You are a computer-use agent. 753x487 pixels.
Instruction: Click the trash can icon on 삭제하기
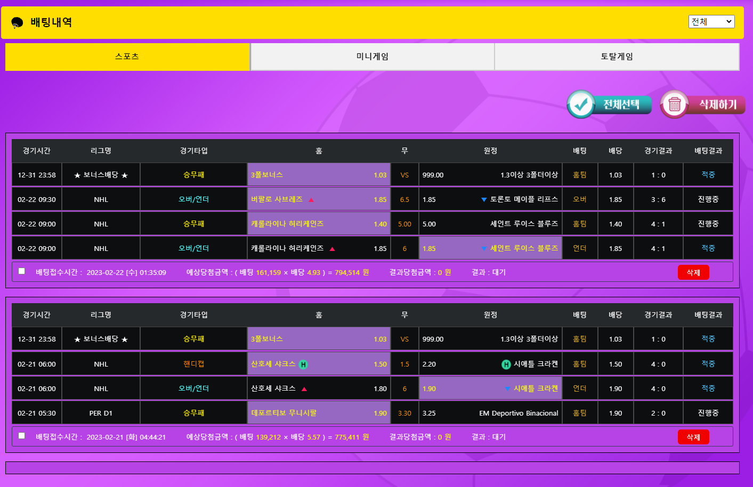click(675, 104)
